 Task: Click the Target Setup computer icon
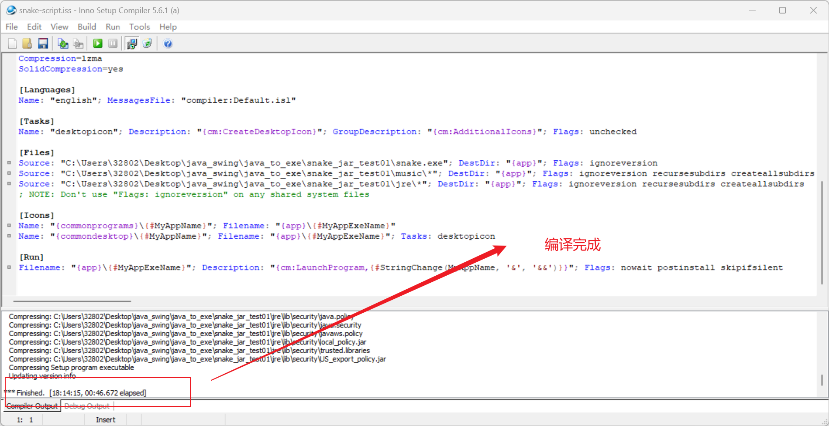click(x=131, y=44)
